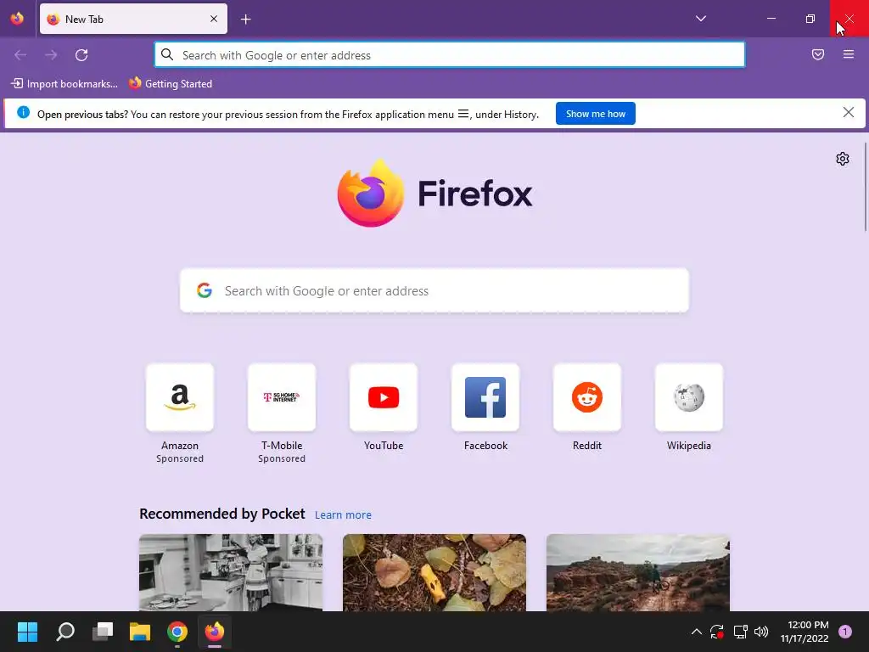Open Getting Started bookmark

click(171, 84)
